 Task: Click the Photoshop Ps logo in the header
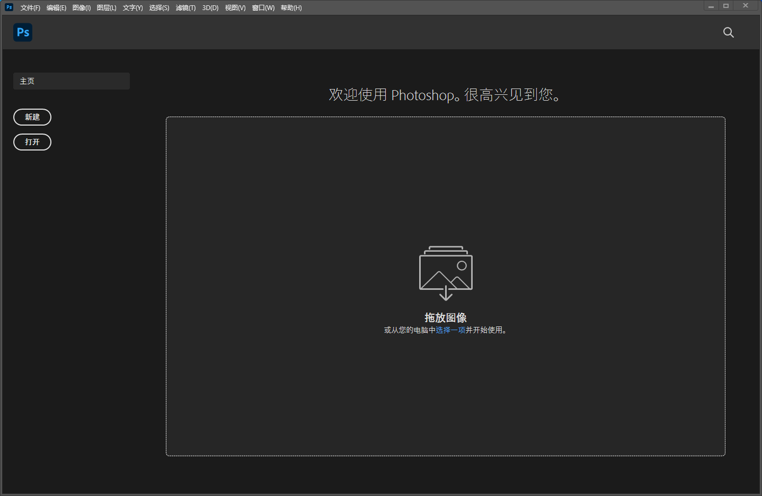pyautogui.click(x=23, y=32)
